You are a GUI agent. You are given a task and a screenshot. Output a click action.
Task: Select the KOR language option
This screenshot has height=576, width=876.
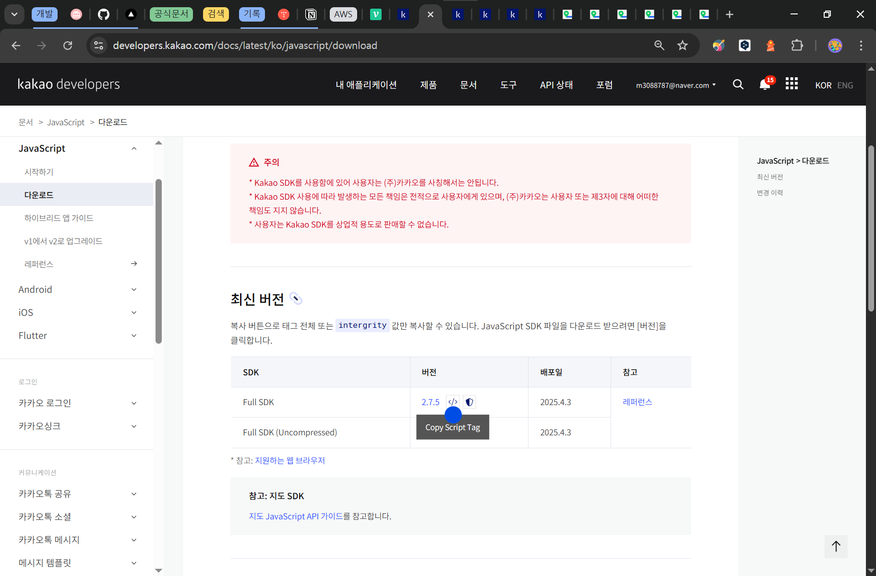tap(823, 85)
